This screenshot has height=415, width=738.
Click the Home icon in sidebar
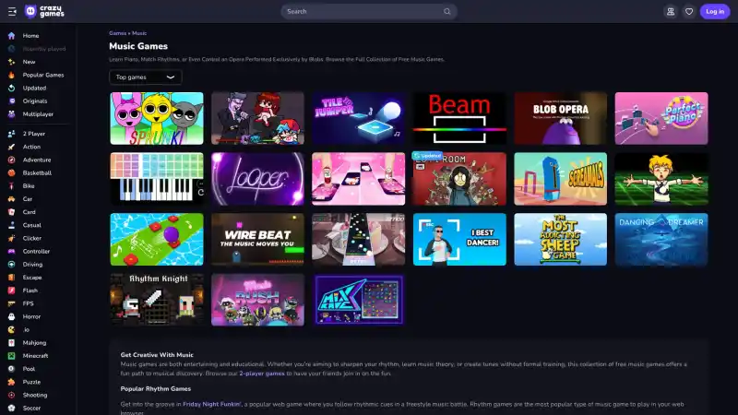(11, 36)
